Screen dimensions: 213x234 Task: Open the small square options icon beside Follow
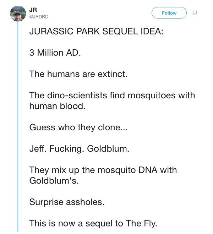(x=195, y=12)
